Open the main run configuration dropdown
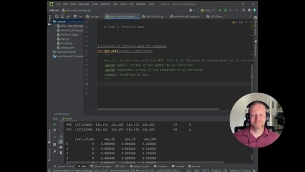305x172 pixels. [207, 10]
